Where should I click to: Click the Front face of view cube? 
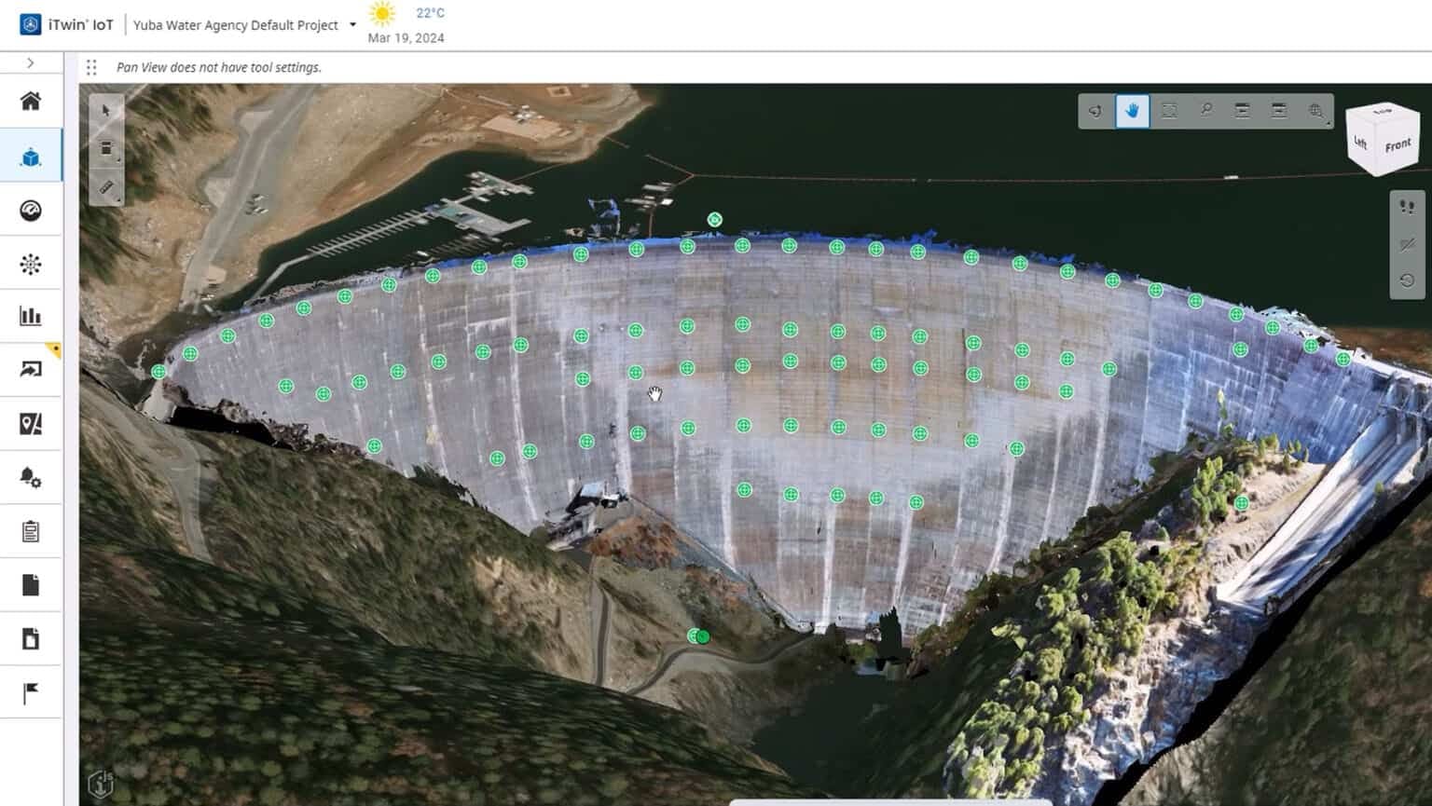click(x=1398, y=145)
